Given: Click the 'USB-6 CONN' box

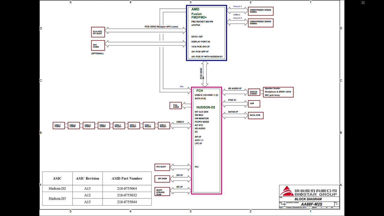Looking at the screenshot, I should [73, 126].
